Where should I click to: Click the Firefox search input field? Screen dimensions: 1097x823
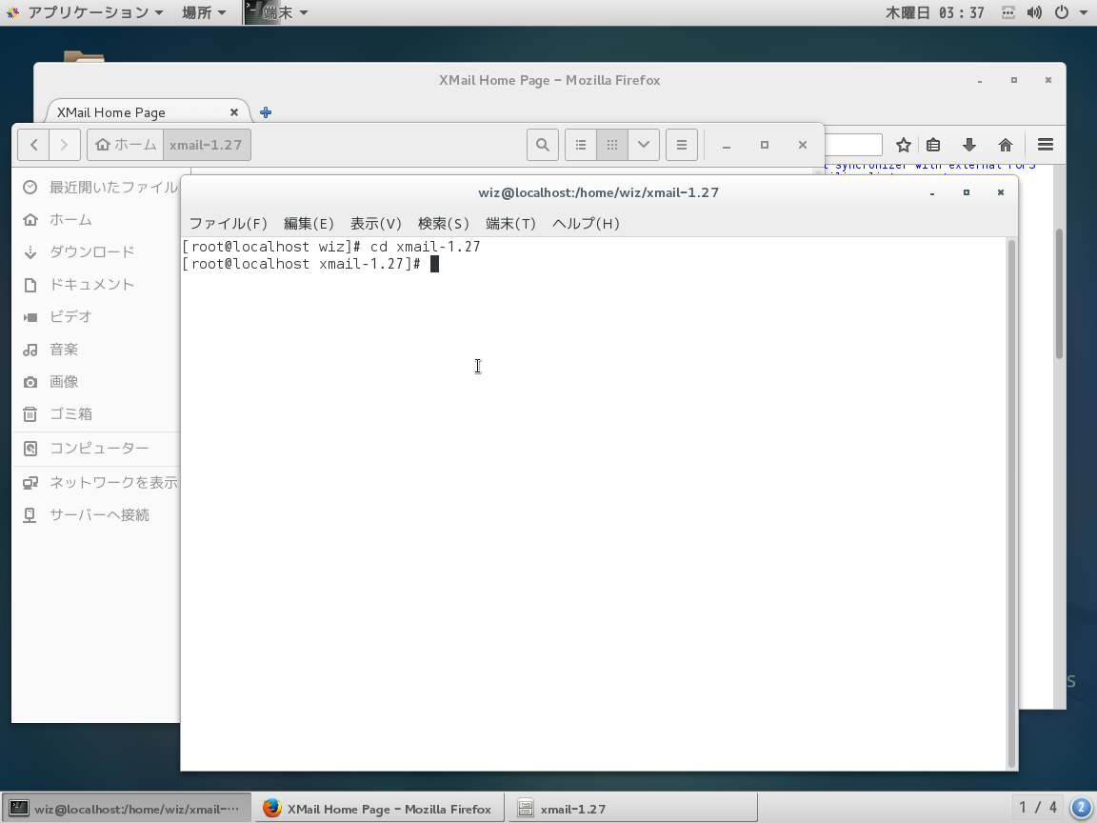click(853, 145)
